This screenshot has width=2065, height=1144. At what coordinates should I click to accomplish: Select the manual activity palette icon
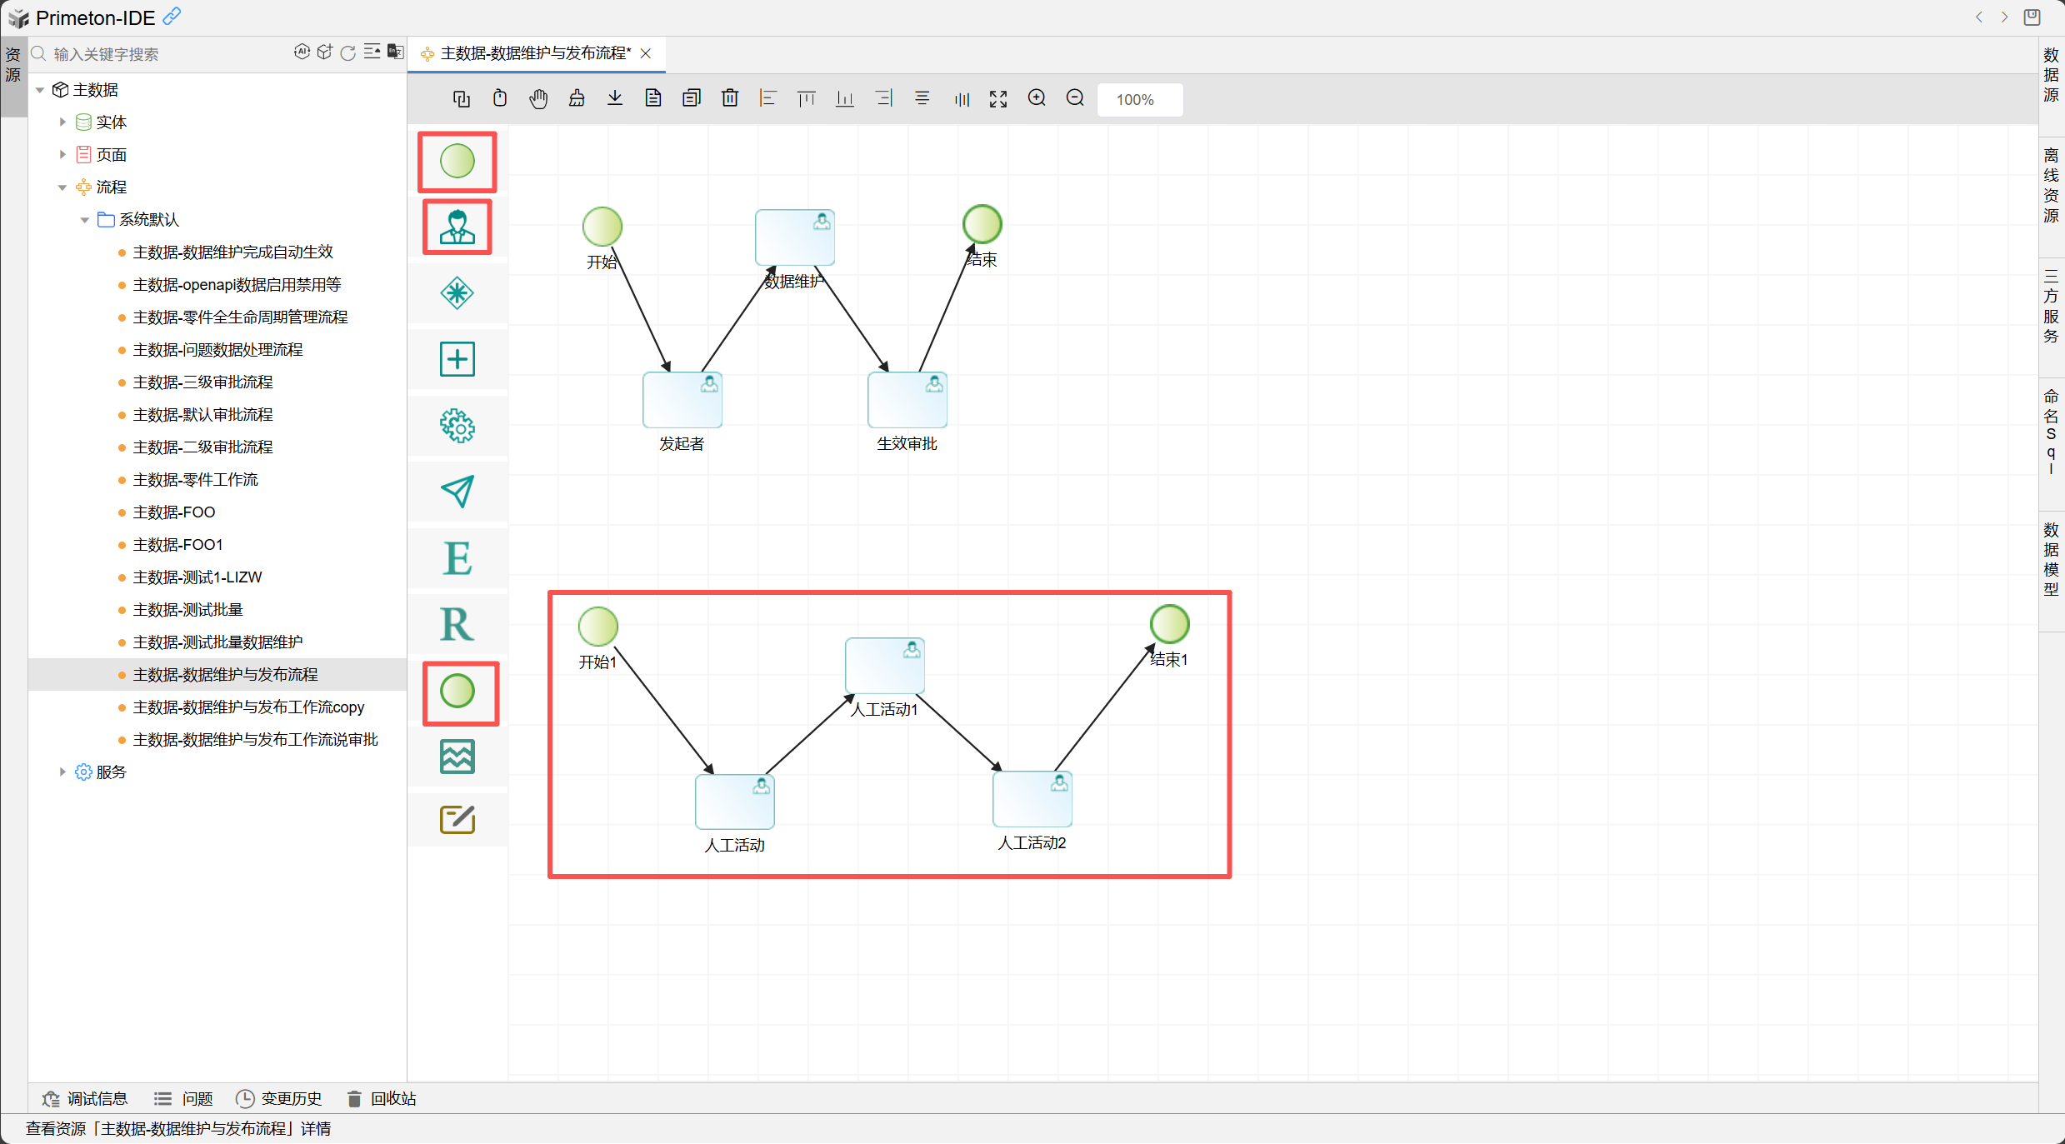point(457,227)
